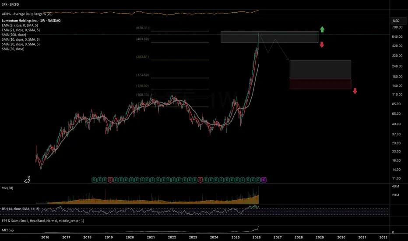
Task: Click 23.00 on the price axis
Action: (x=396, y=151)
